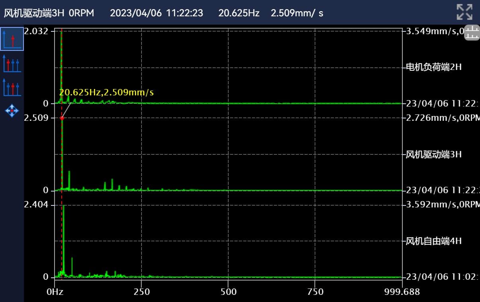Image resolution: width=480 pixels, height=302 pixels.
Task: Click the 3.592mm/s,0RPM reading
Action: pyautogui.click(x=443, y=205)
